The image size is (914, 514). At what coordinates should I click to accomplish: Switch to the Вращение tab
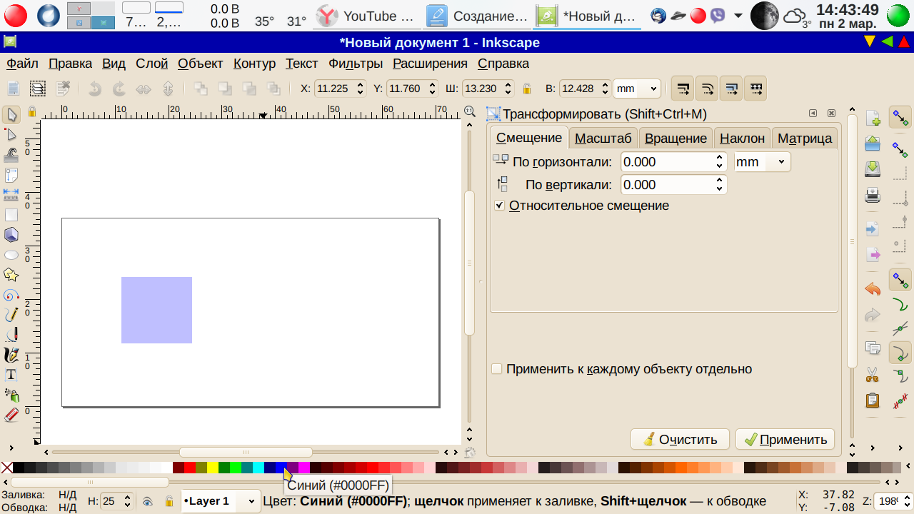[675, 138]
